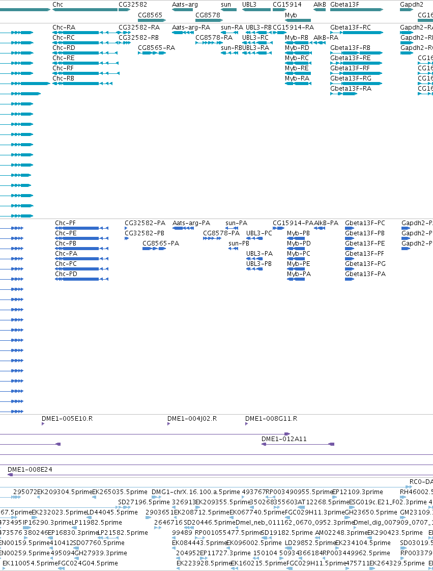
Task: Click the Gbeta13F-RG transcript label
Action: (x=351, y=78)
